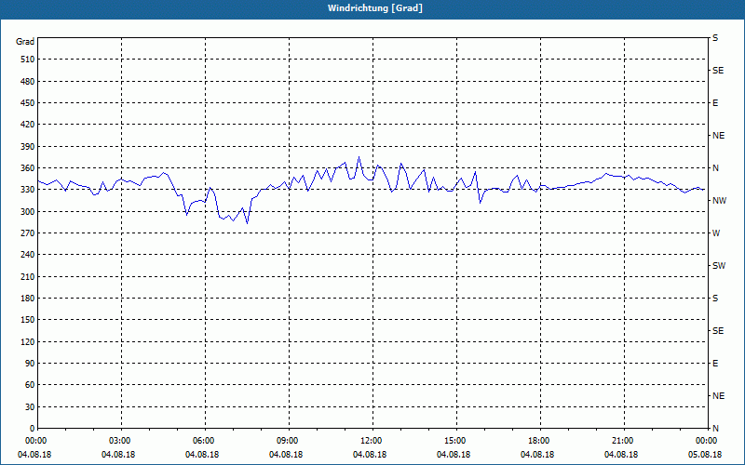The width and height of the screenshot is (745, 465).
Task: Click the NW compass label
Action: [719, 201]
